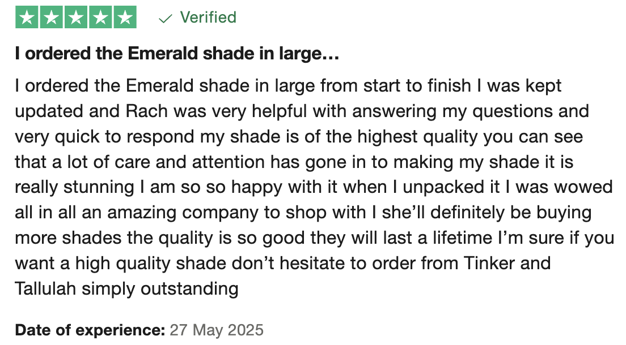This screenshot has height=345, width=626.
Task: Click the fifth green rating star
Action: pyautogui.click(x=125, y=17)
